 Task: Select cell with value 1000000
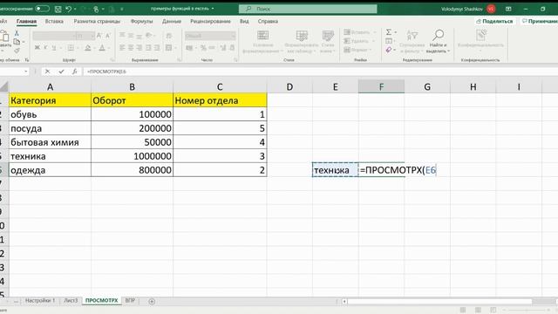tap(132, 156)
